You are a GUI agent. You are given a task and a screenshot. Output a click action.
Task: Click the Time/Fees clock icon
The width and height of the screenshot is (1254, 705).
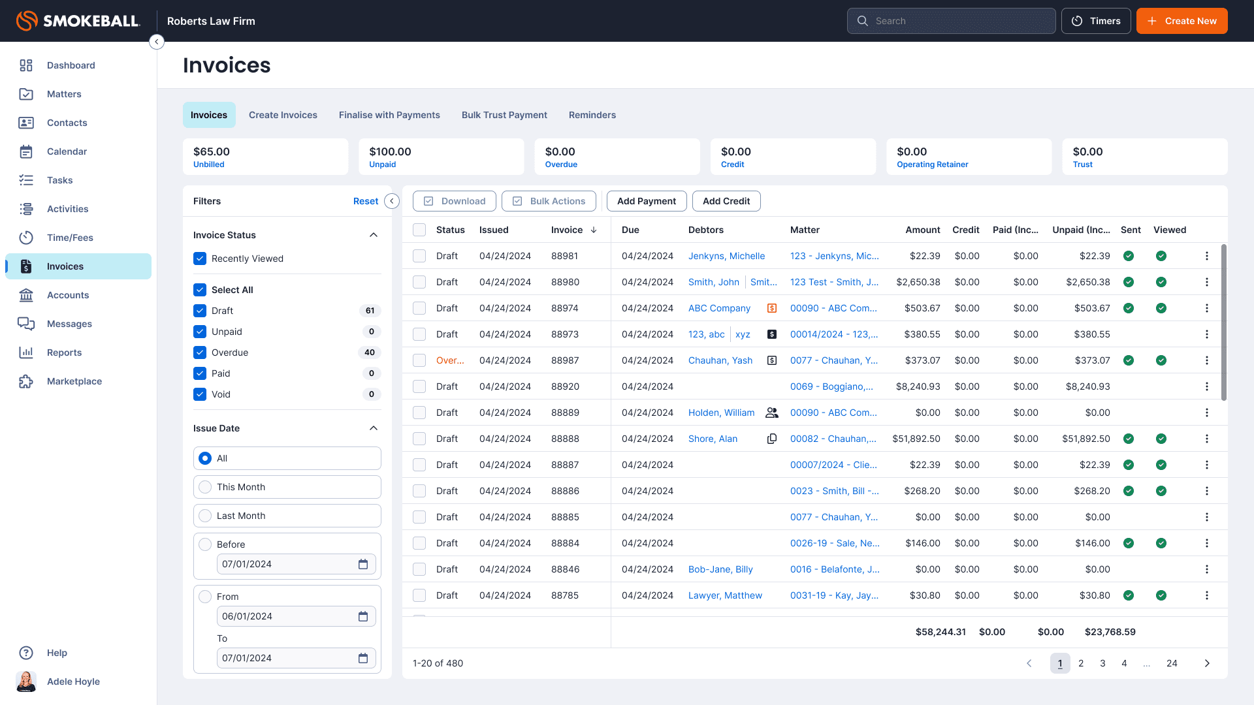(x=26, y=238)
